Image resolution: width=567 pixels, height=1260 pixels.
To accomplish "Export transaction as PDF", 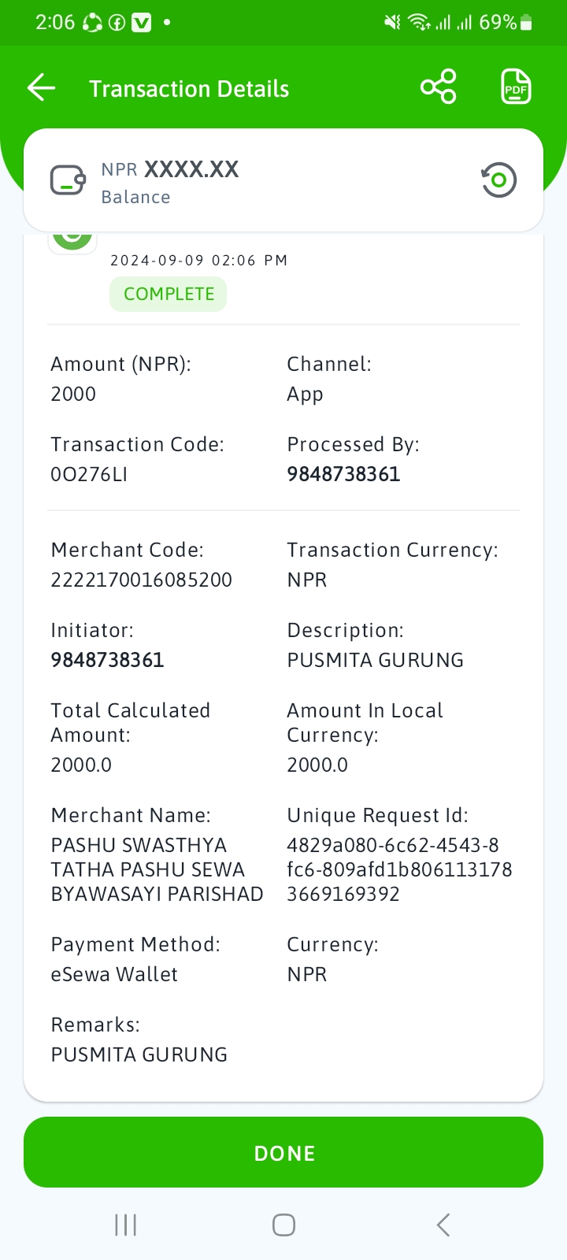I will 516,87.
